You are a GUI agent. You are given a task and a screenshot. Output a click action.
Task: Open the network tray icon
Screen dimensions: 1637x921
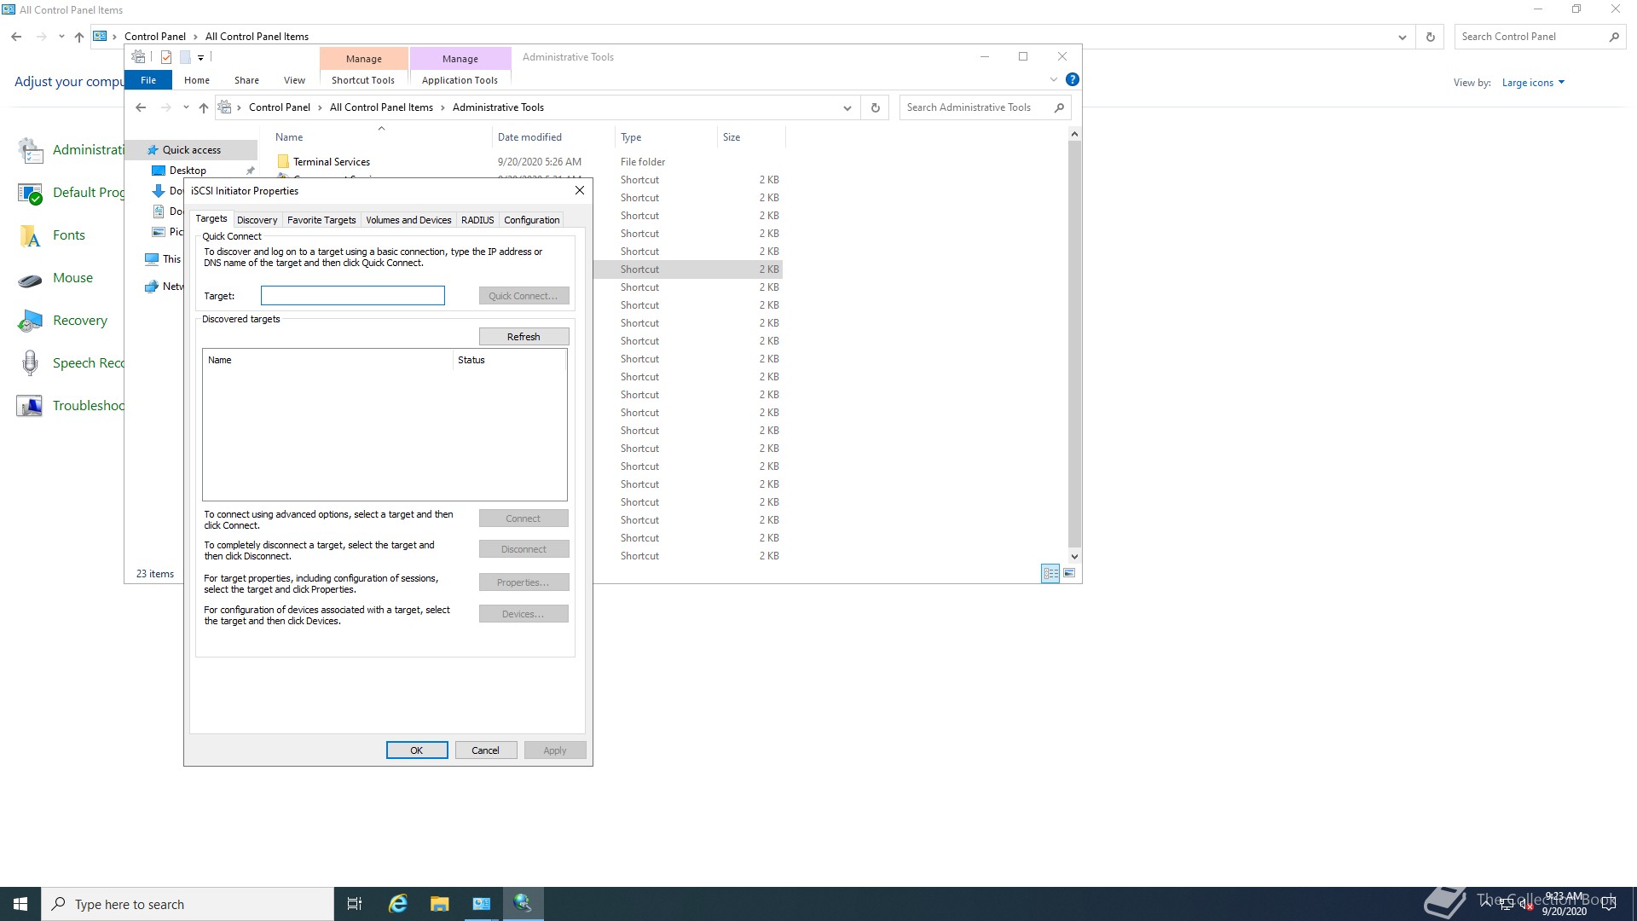point(1506,904)
